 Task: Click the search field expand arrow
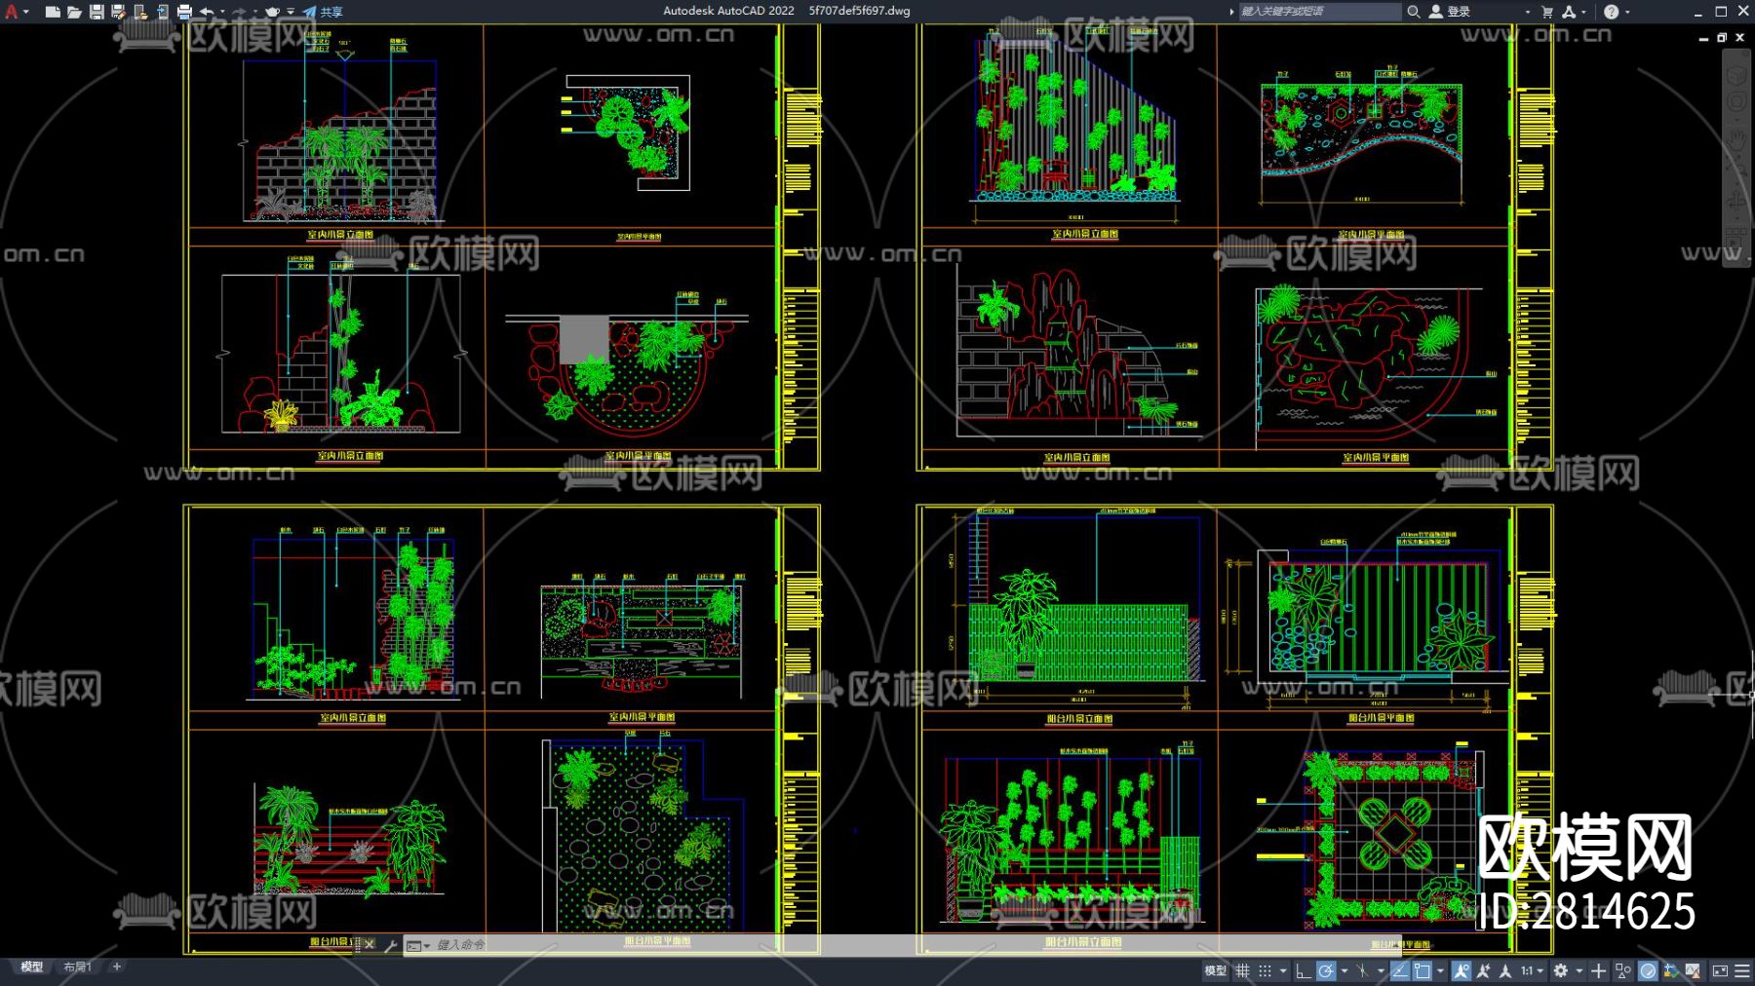point(1231,12)
